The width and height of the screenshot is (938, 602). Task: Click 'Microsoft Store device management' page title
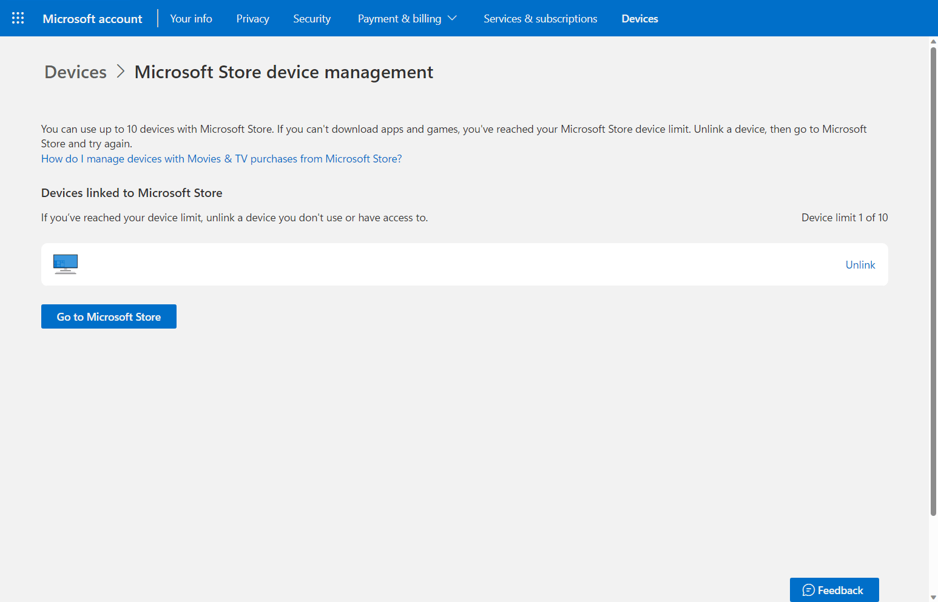click(284, 72)
